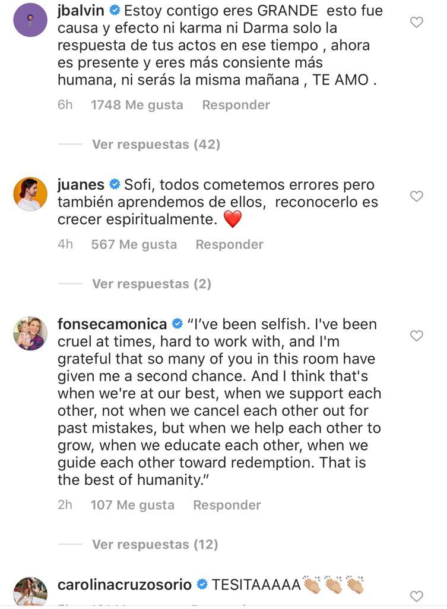Open carolinacruzosorio's avatar
The height and width of the screenshot is (609, 447).
pos(30,592)
